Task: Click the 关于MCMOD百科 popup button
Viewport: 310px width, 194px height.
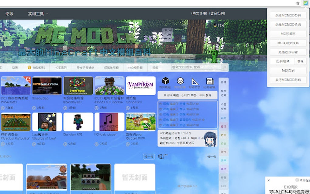Action: 288,80
